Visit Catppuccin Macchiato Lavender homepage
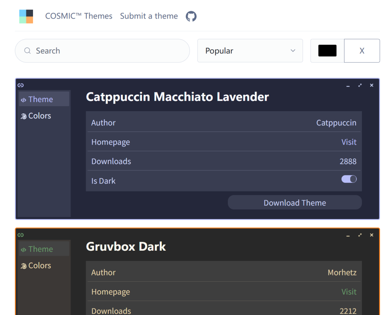Screen dimensions: 392x315 (349, 142)
